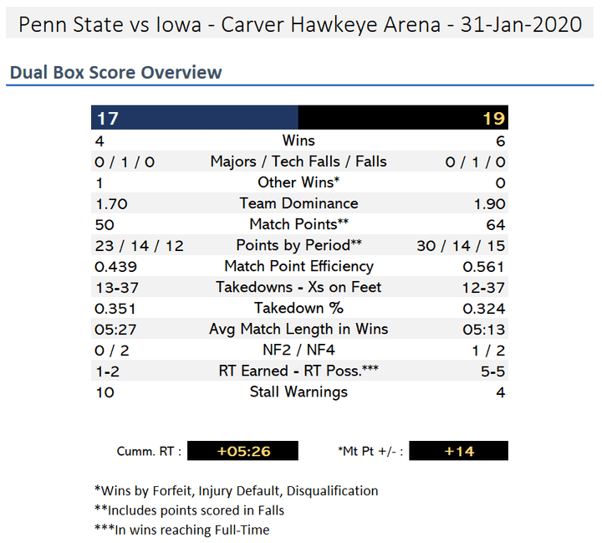602x543 pixels.
Task: Select the Wins row label
Action: 298,141
